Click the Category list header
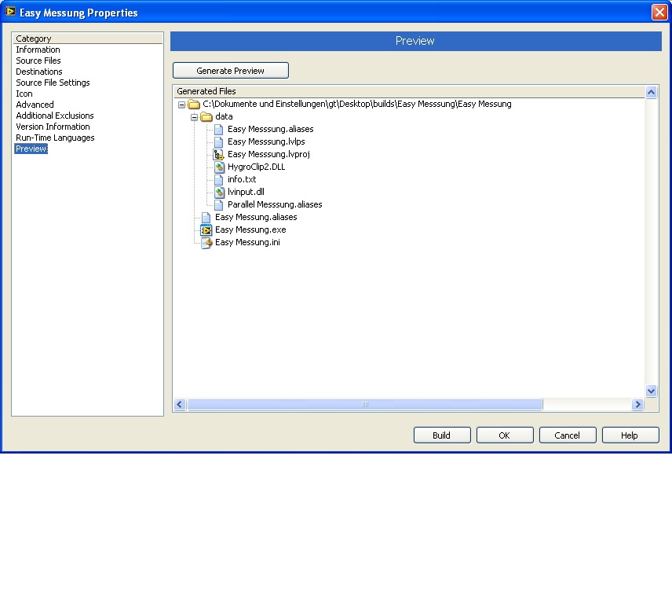Image resolution: width=672 pixels, height=595 pixels. (x=88, y=39)
